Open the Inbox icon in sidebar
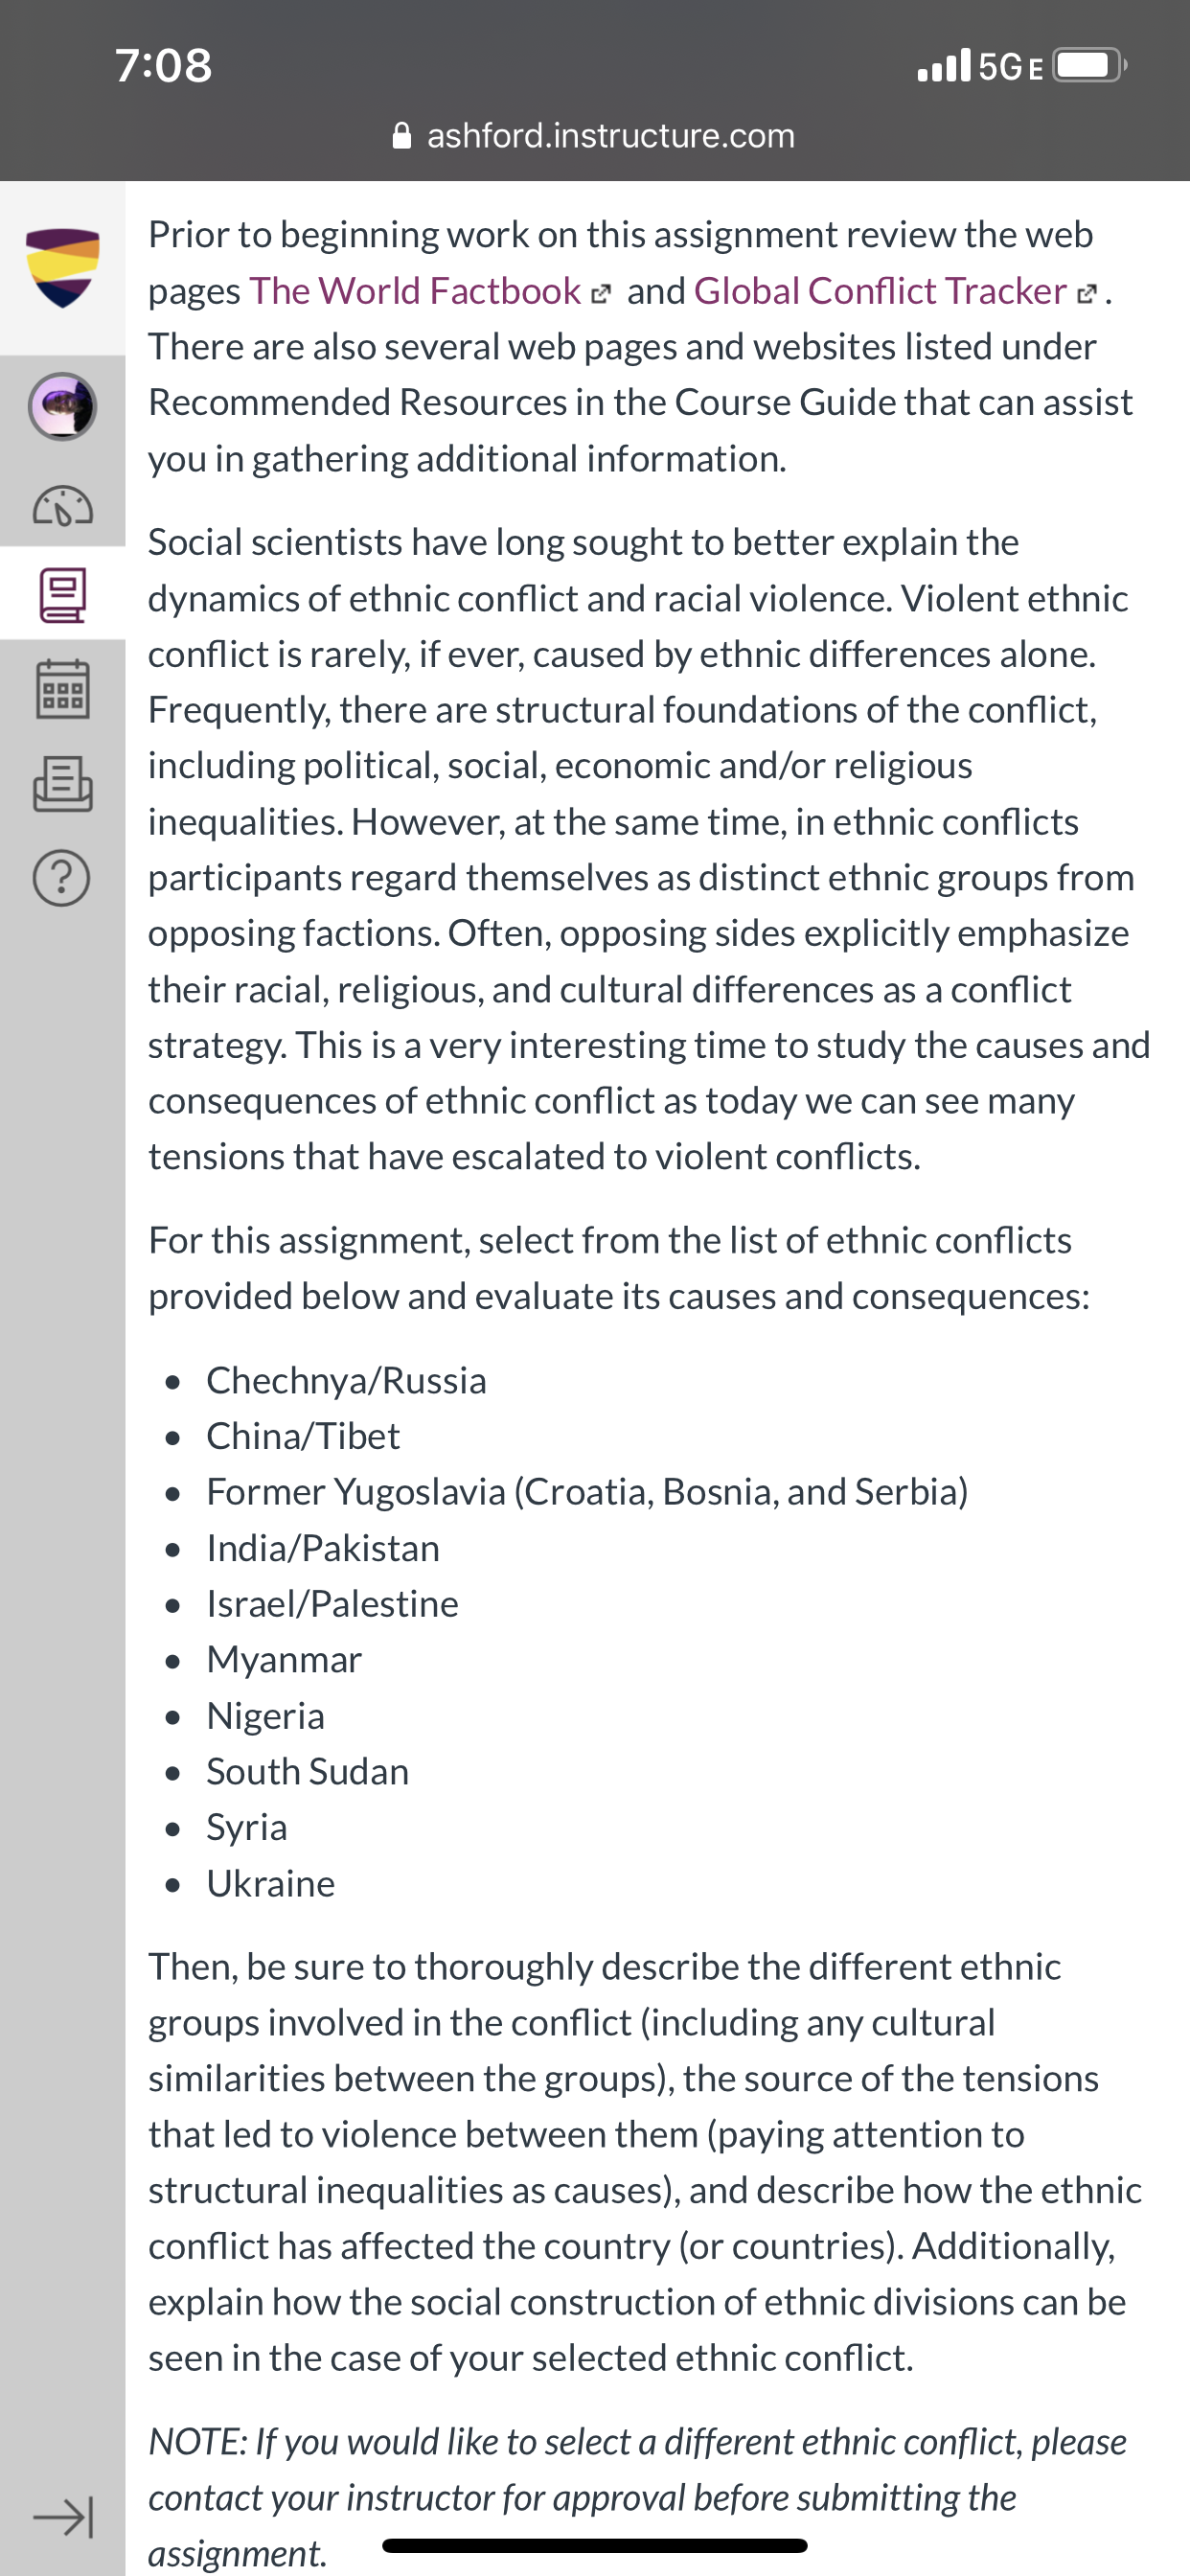 [x=62, y=783]
